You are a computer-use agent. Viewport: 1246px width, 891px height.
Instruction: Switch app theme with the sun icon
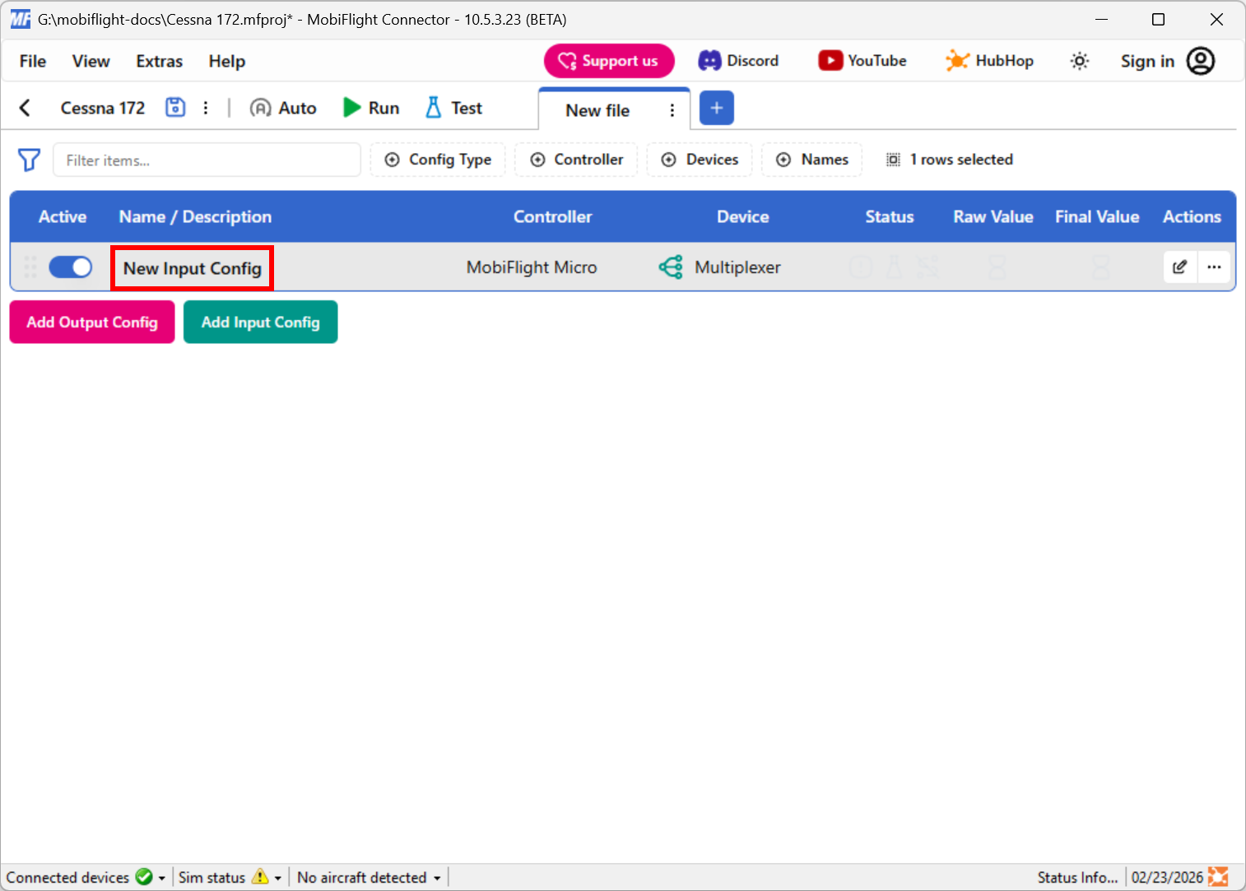[x=1079, y=60]
